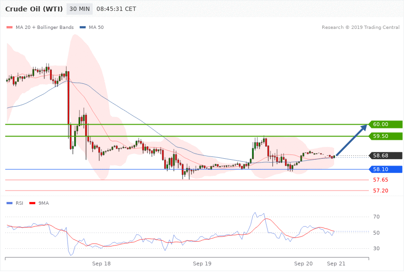This screenshot has height=273, width=404.
Task: Click the 9MA legend label
Action: pos(44,203)
